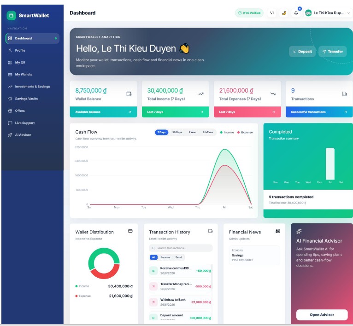This screenshot has height=326, width=353.
Task: Select the All transaction filter
Action: click(153, 257)
